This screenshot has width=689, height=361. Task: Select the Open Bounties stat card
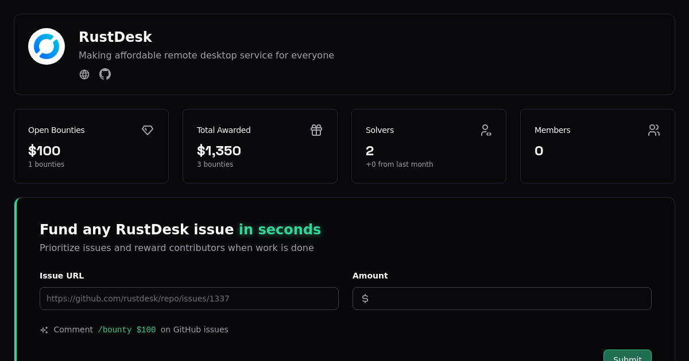click(x=91, y=146)
